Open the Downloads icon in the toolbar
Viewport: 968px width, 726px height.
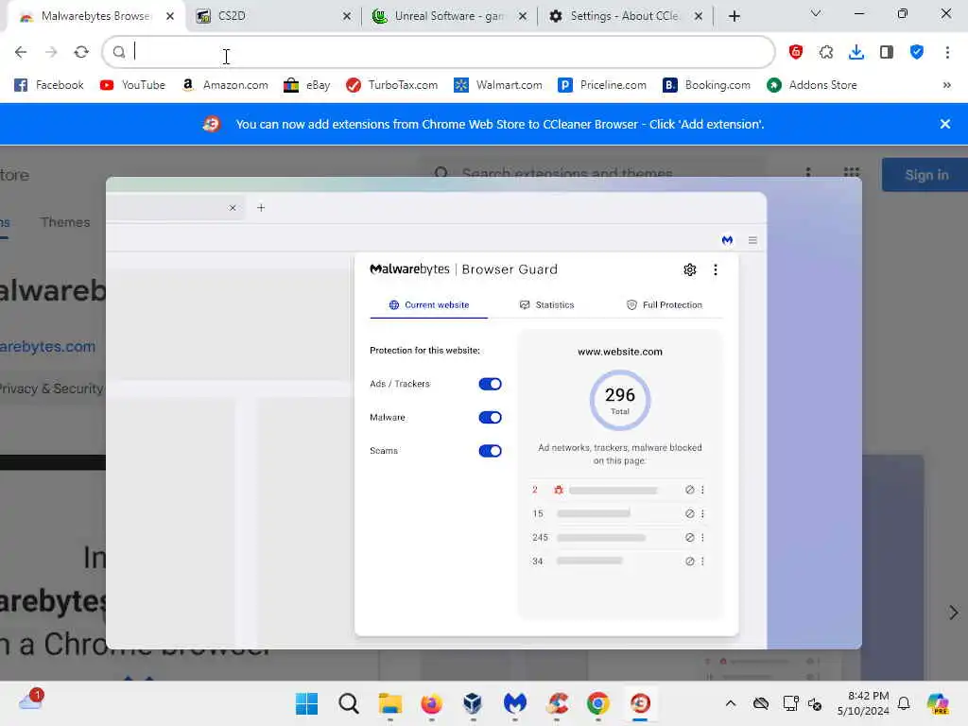point(856,52)
